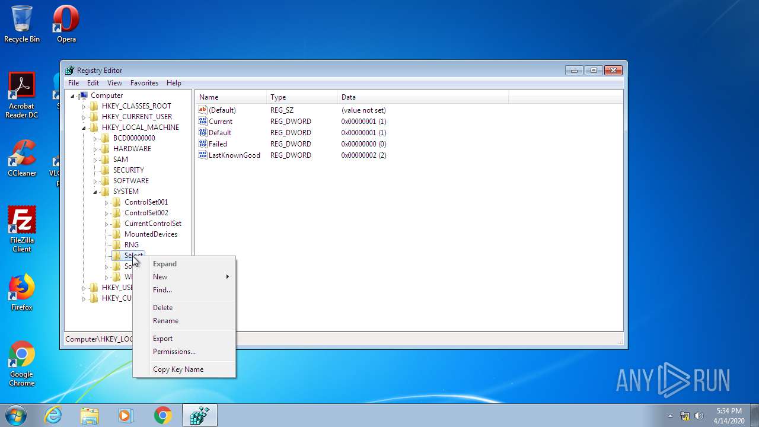Expand the HKEY_CLASSES_ROOT key
The height and width of the screenshot is (427, 759).
(x=84, y=107)
